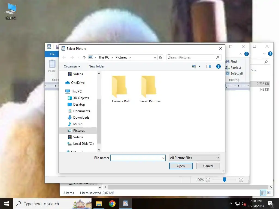This screenshot has height=209, width=279.
Task: Click Select all in WordPad ribbon
Action: [x=234, y=73]
